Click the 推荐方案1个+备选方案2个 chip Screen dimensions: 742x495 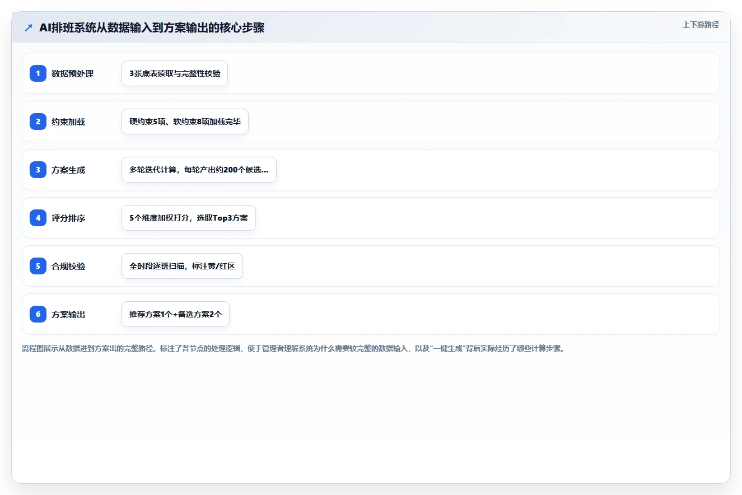(175, 314)
